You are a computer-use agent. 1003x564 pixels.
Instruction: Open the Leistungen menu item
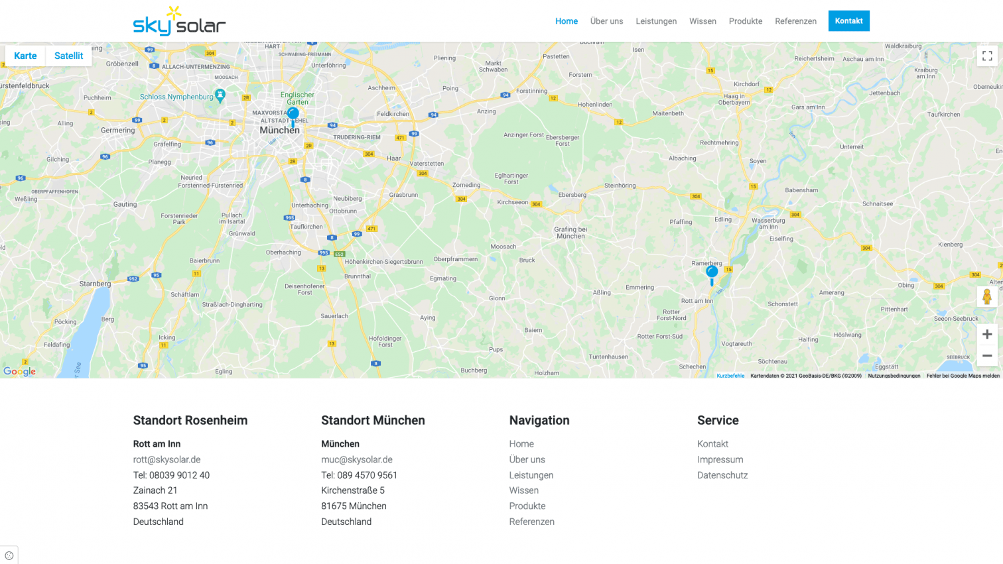(656, 21)
